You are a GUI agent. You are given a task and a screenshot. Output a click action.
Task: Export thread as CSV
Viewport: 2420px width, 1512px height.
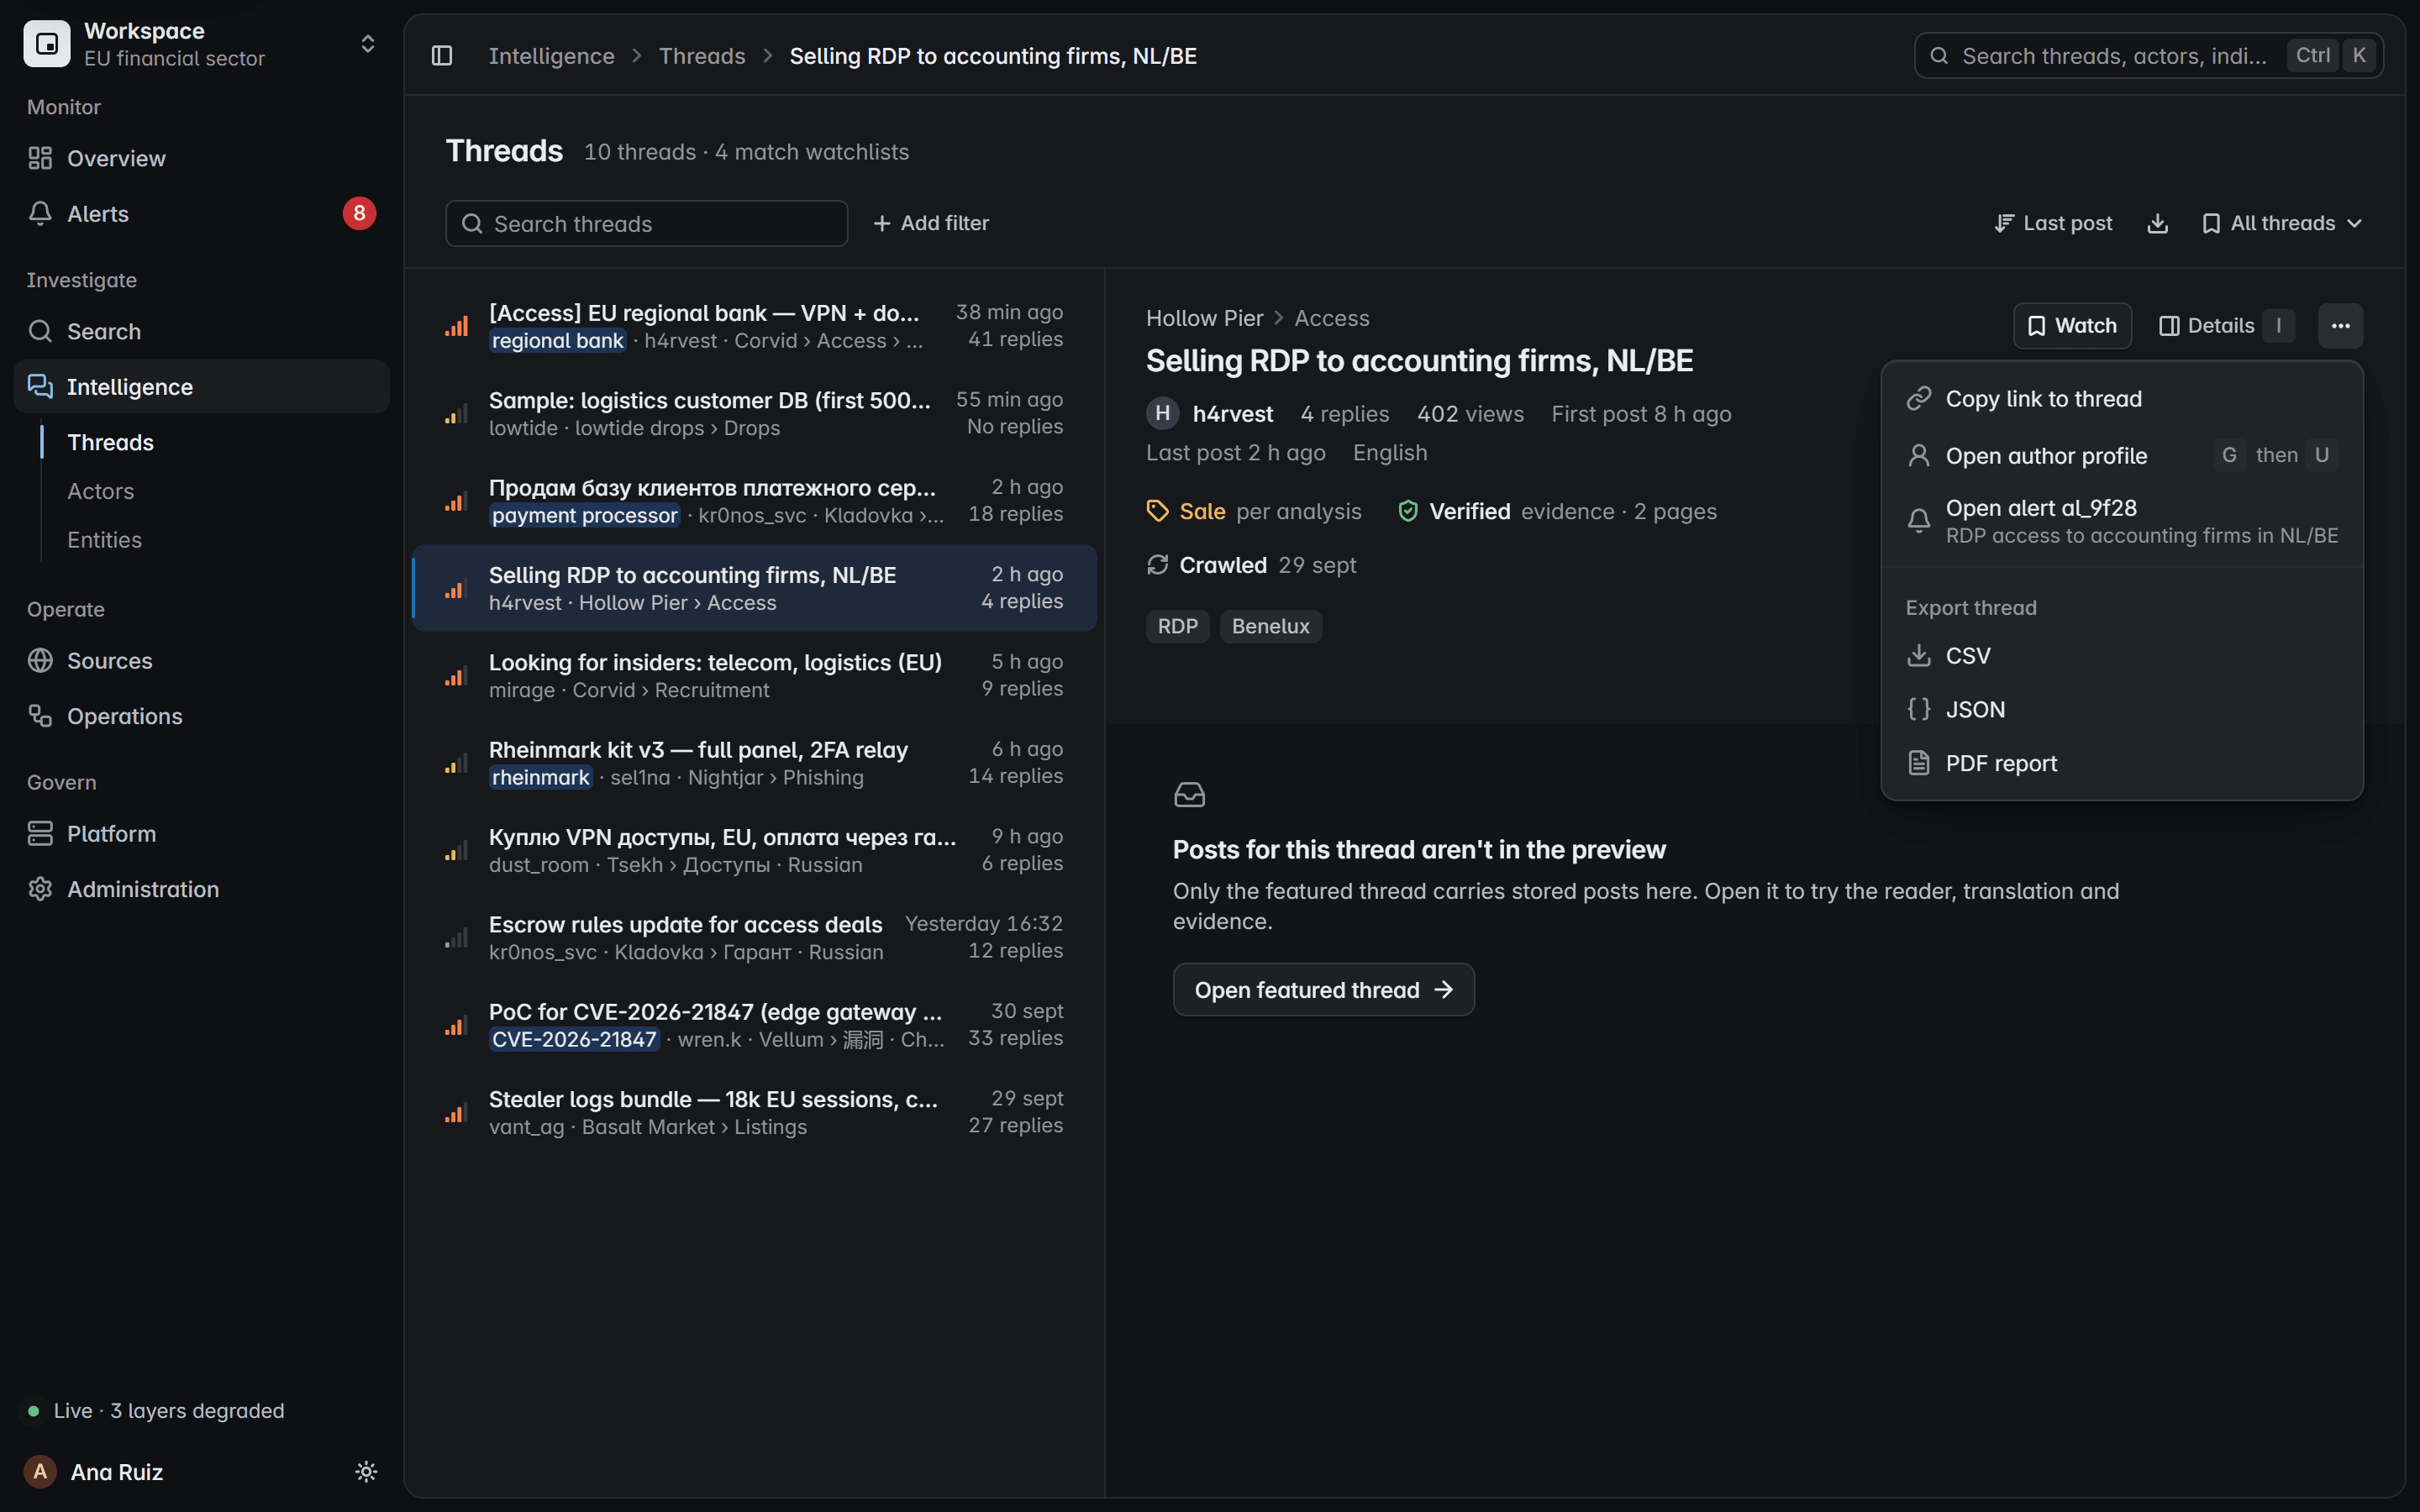coord(2122,655)
